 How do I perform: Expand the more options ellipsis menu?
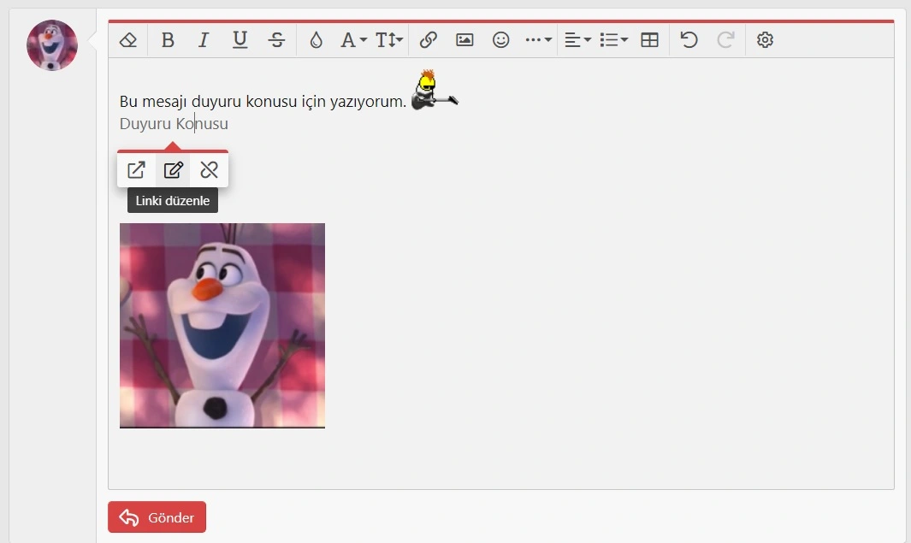[x=538, y=40]
